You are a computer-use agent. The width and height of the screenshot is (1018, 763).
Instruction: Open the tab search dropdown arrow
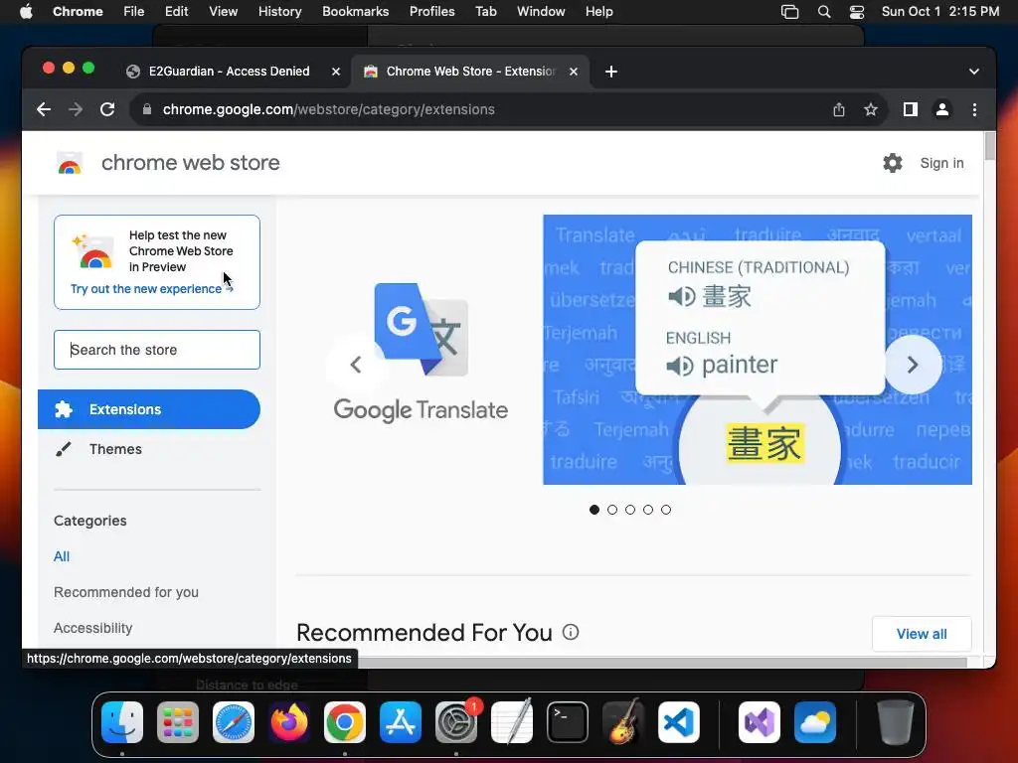pyautogui.click(x=974, y=72)
